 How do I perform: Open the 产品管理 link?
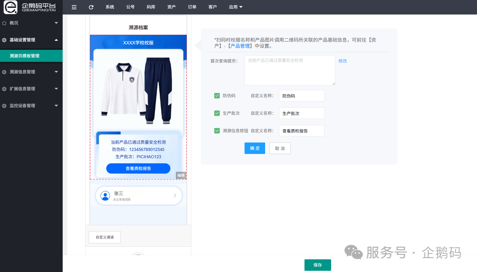point(240,46)
